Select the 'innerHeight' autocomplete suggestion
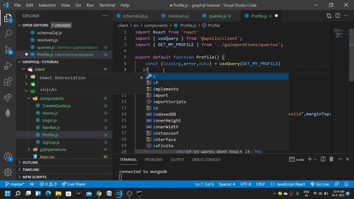Viewport: 354px width, 199px height. (217, 121)
